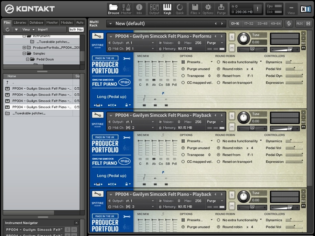Open the Output mixer section

tap(154, 9)
